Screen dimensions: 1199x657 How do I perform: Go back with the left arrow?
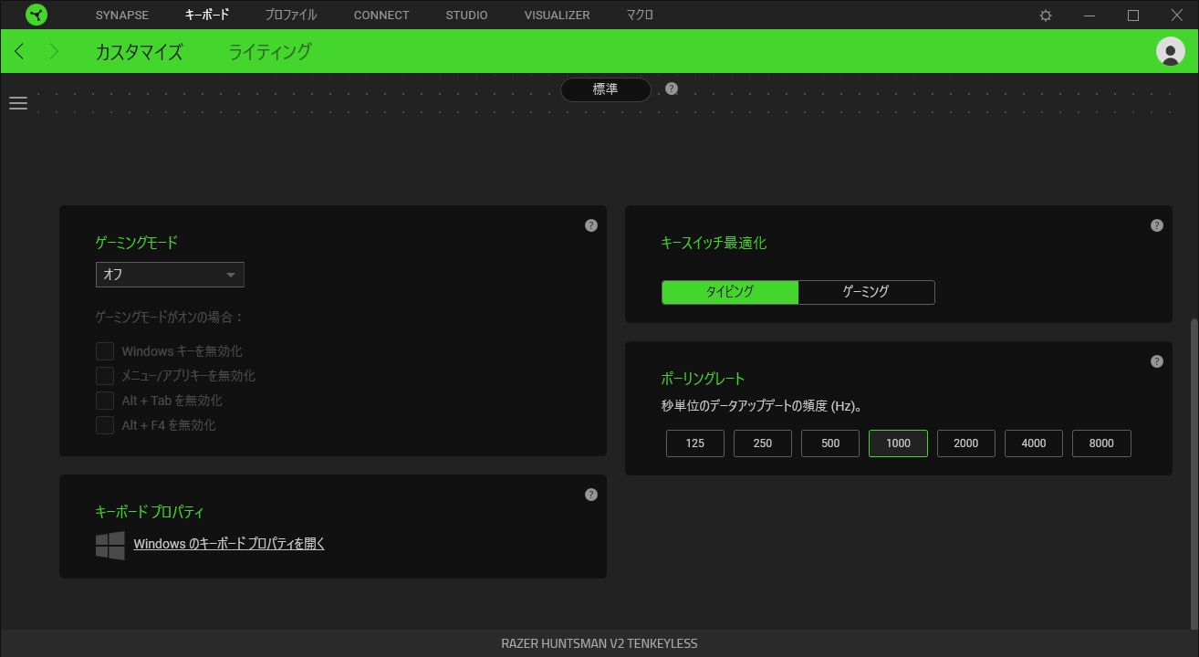[20, 51]
